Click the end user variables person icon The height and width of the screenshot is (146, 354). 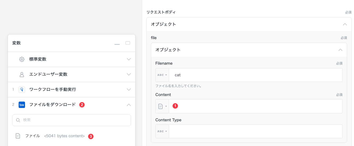click(x=22, y=74)
